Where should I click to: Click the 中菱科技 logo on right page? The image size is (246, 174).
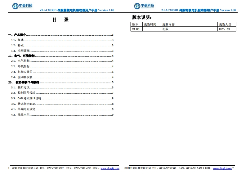click(144, 6)
